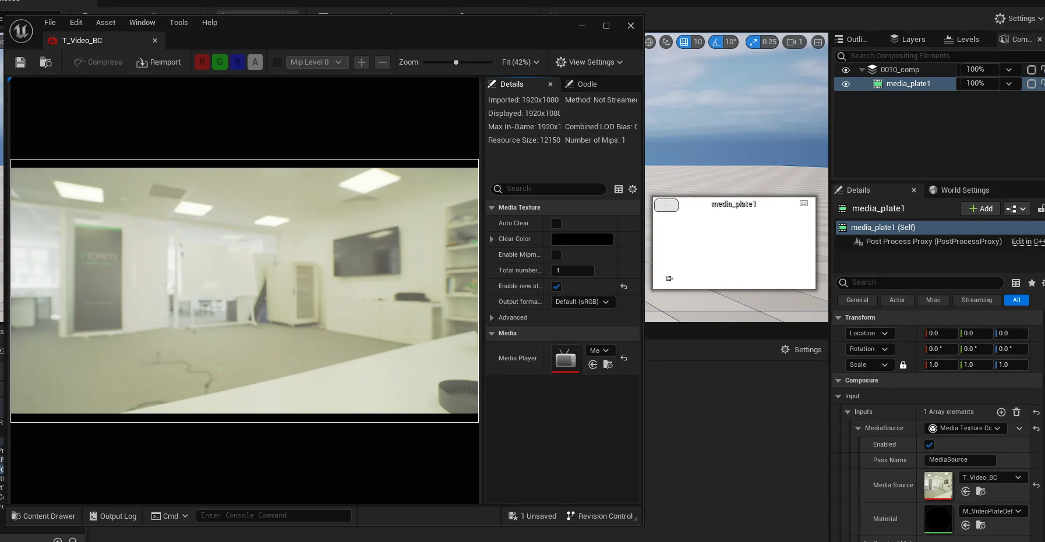Toggle visibility of media_plate1 element

(x=846, y=84)
